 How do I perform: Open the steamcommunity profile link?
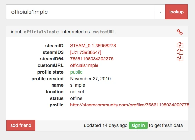[x=130, y=105]
